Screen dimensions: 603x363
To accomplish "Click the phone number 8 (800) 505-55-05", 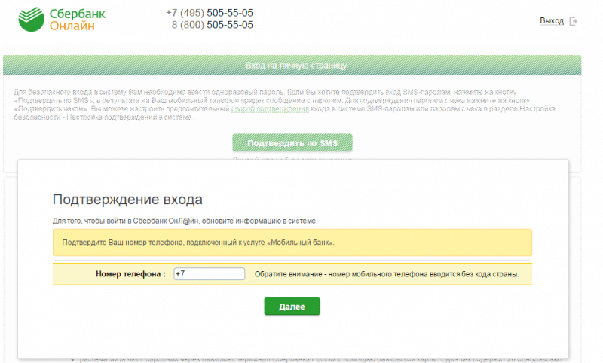I will pyautogui.click(x=213, y=25).
